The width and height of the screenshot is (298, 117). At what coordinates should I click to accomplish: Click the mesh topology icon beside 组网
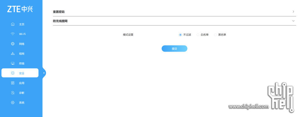coord(13,54)
